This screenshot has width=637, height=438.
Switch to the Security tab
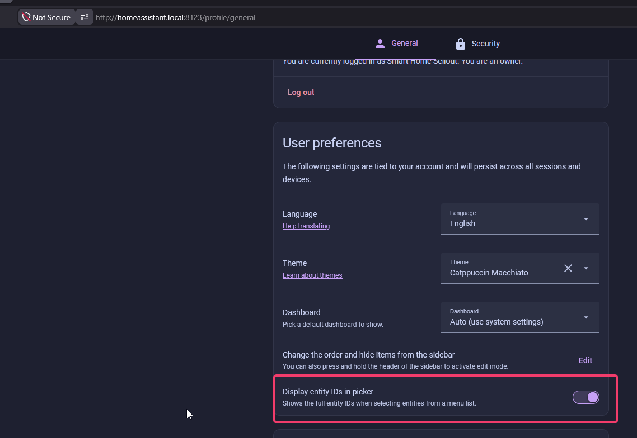click(477, 44)
